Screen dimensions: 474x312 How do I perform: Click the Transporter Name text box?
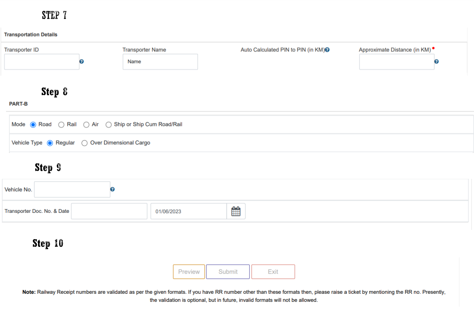pyautogui.click(x=160, y=62)
